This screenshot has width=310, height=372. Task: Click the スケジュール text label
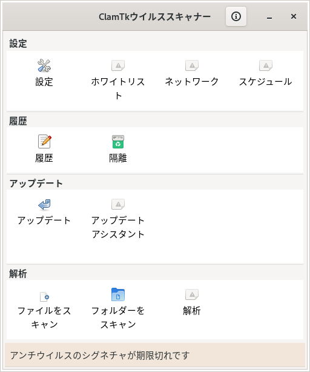265,82
